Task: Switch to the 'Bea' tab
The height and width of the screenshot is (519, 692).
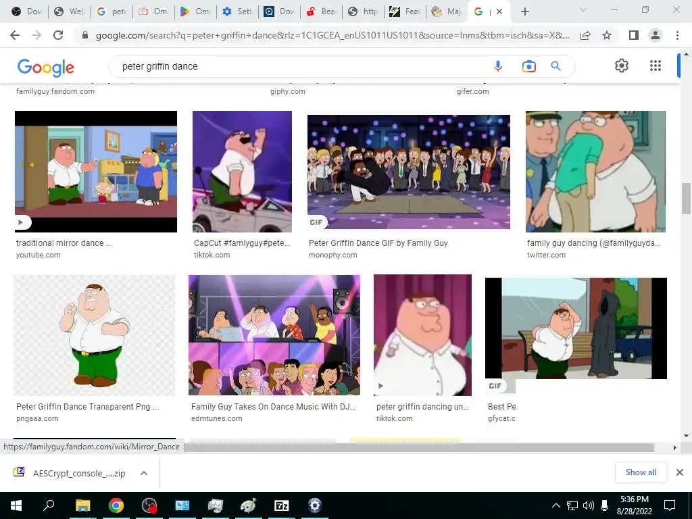Action: pos(322,11)
